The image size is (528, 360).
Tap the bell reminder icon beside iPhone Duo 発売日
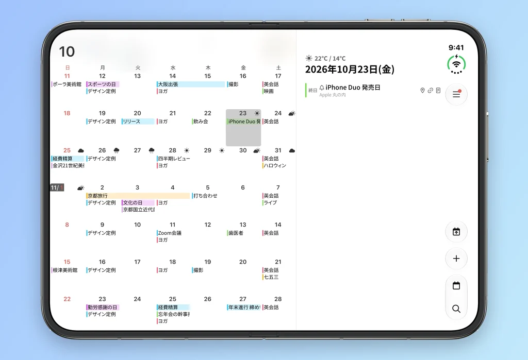tap(322, 88)
